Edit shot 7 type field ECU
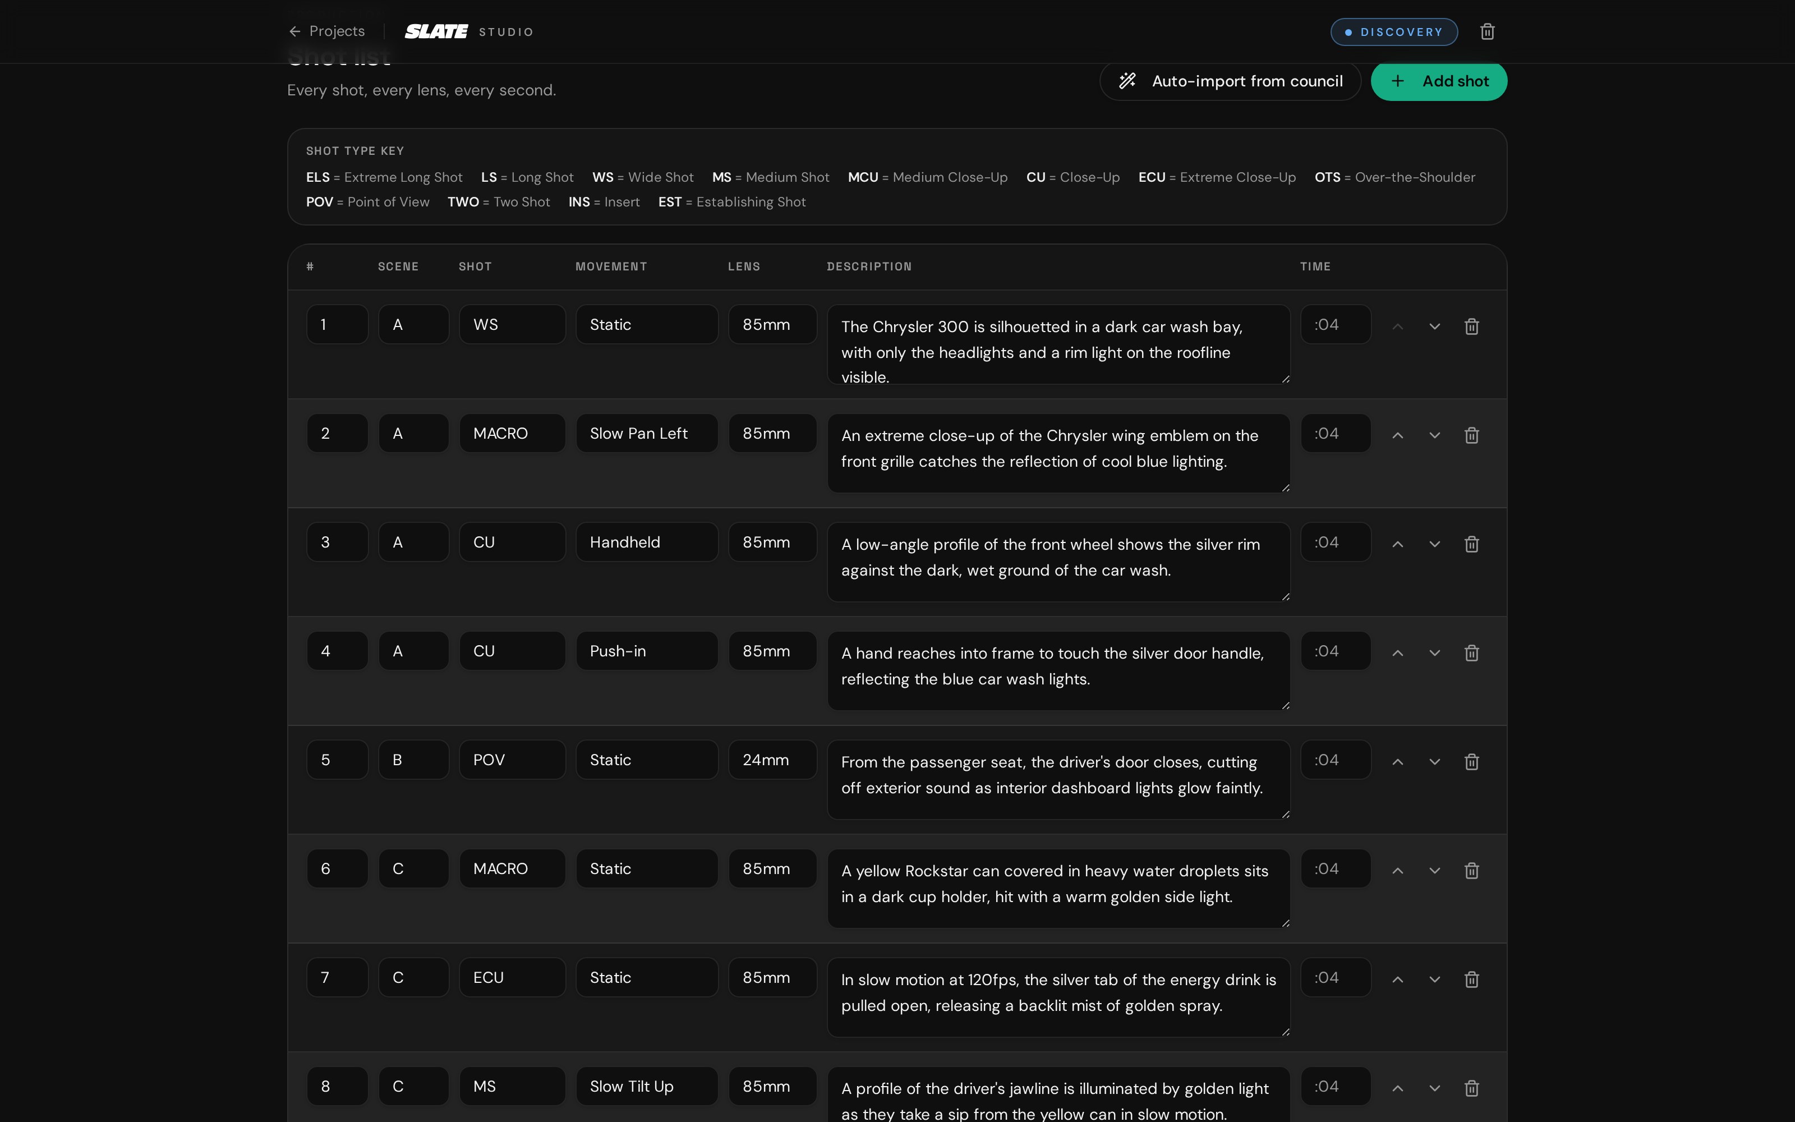Screen dimensions: 1795x1122 pyautogui.click(x=513, y=977)
